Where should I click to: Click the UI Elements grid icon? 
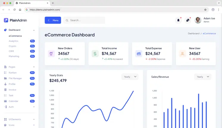coord(5,119)
